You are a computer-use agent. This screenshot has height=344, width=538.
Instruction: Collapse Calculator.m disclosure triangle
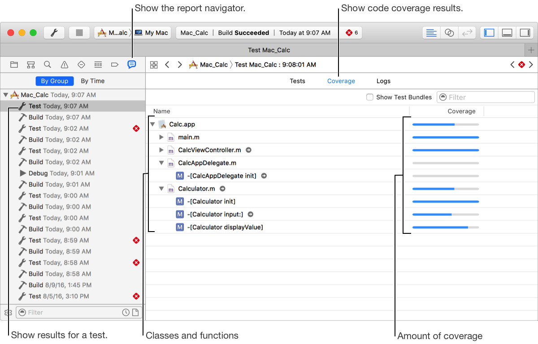coord(161,189)
